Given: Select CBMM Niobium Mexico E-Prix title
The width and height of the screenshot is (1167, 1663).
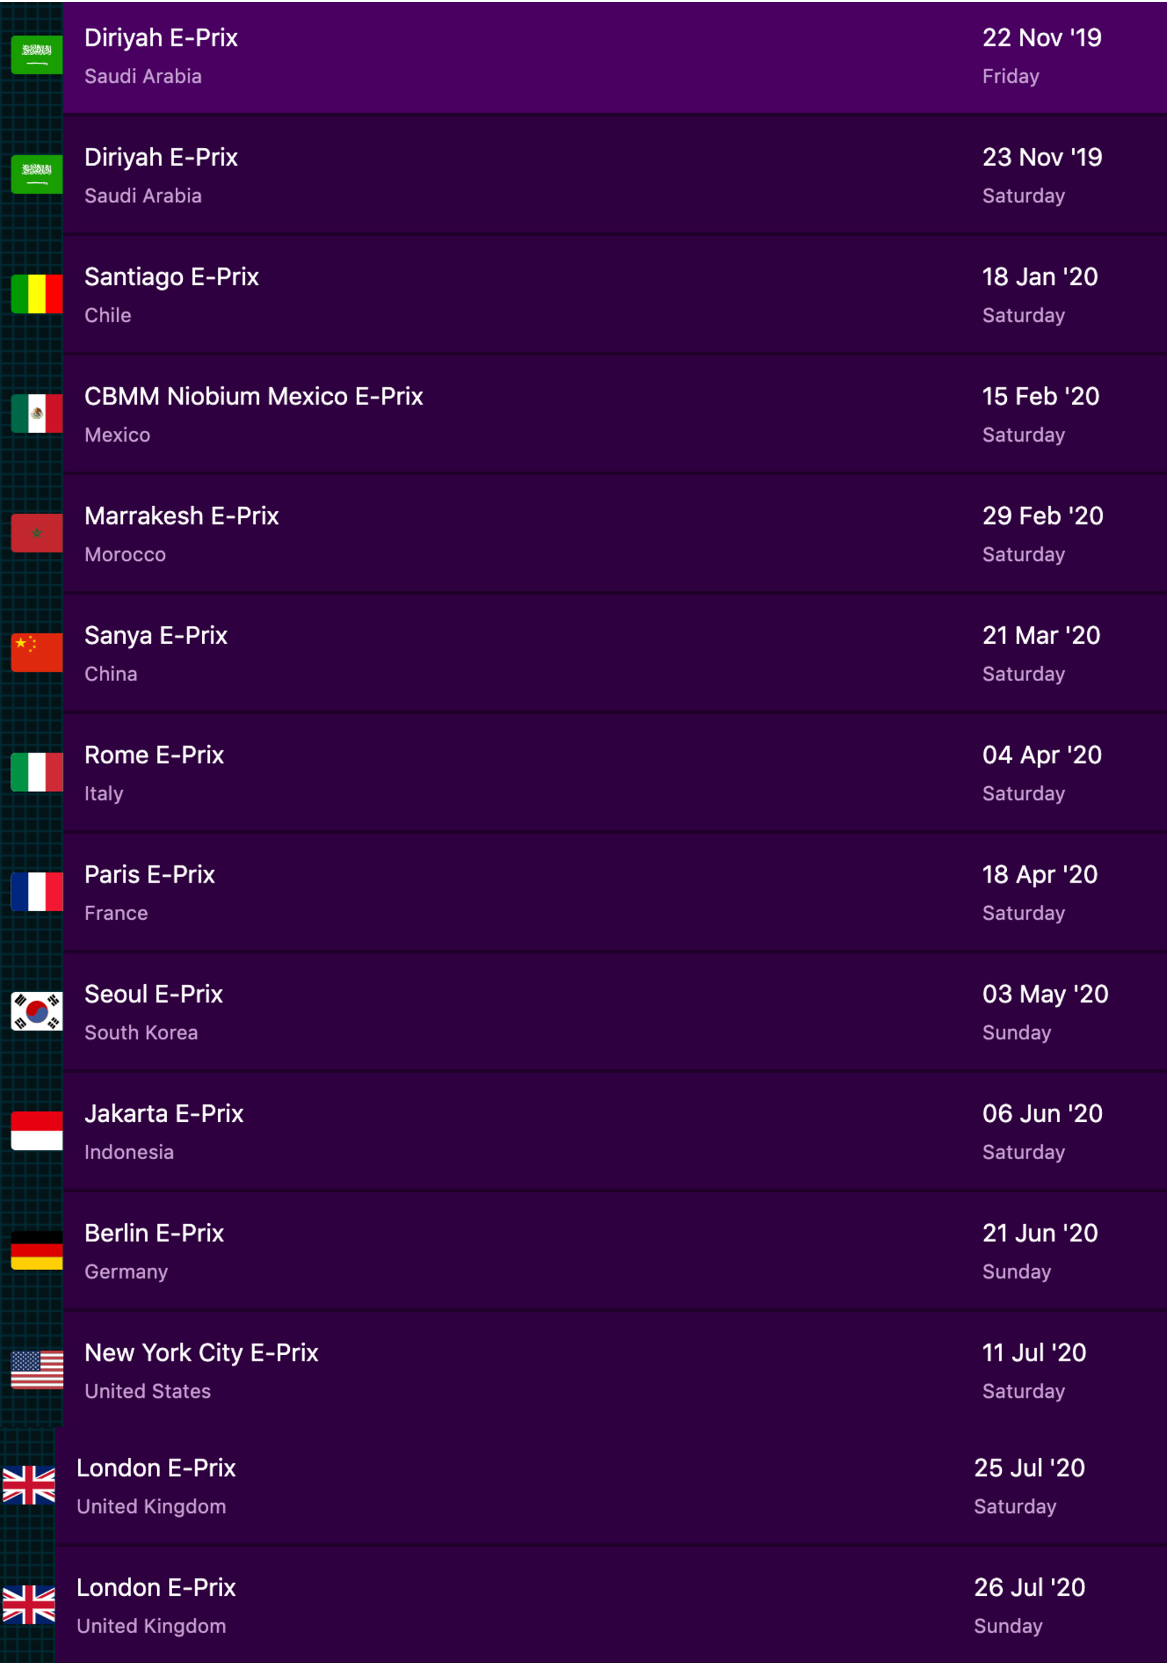Looking at the screenshot, I should tap(254, 396).
